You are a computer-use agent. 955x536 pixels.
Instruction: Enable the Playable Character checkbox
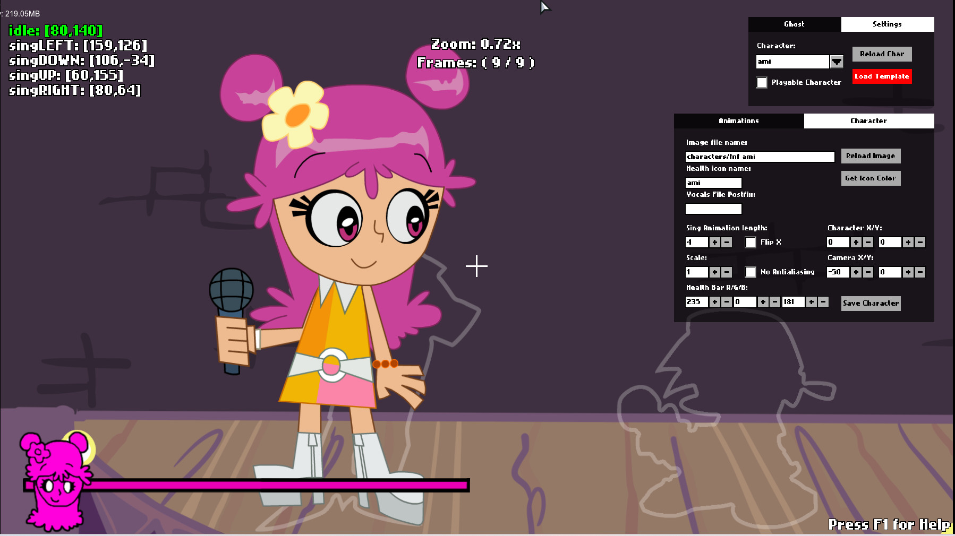pyautogui.click(x=762, y=83)
